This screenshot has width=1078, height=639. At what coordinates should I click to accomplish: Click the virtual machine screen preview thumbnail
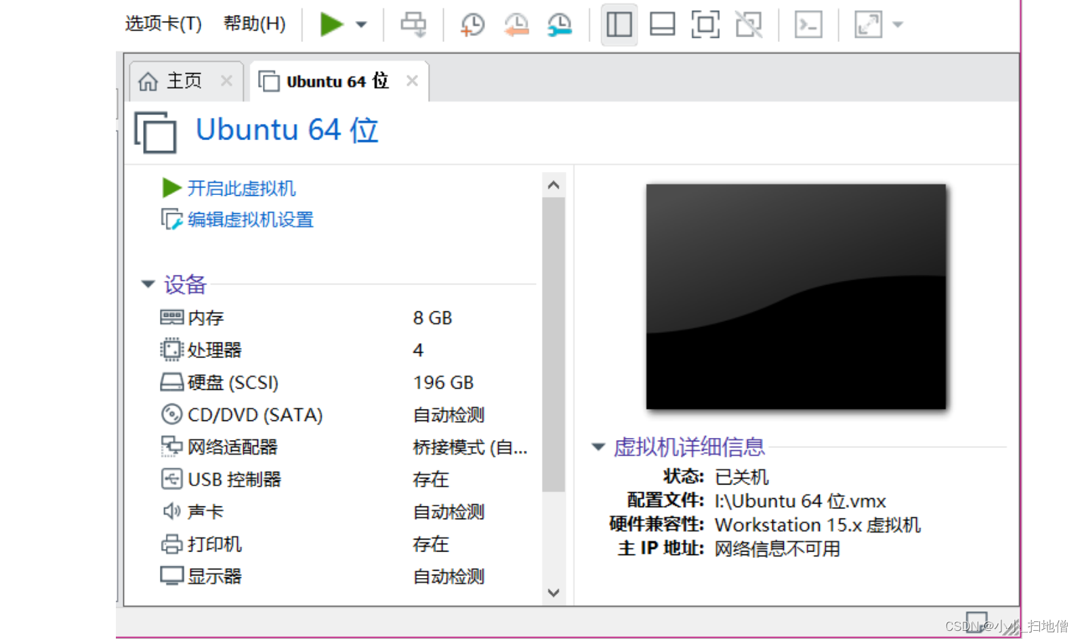pos(796,296)
